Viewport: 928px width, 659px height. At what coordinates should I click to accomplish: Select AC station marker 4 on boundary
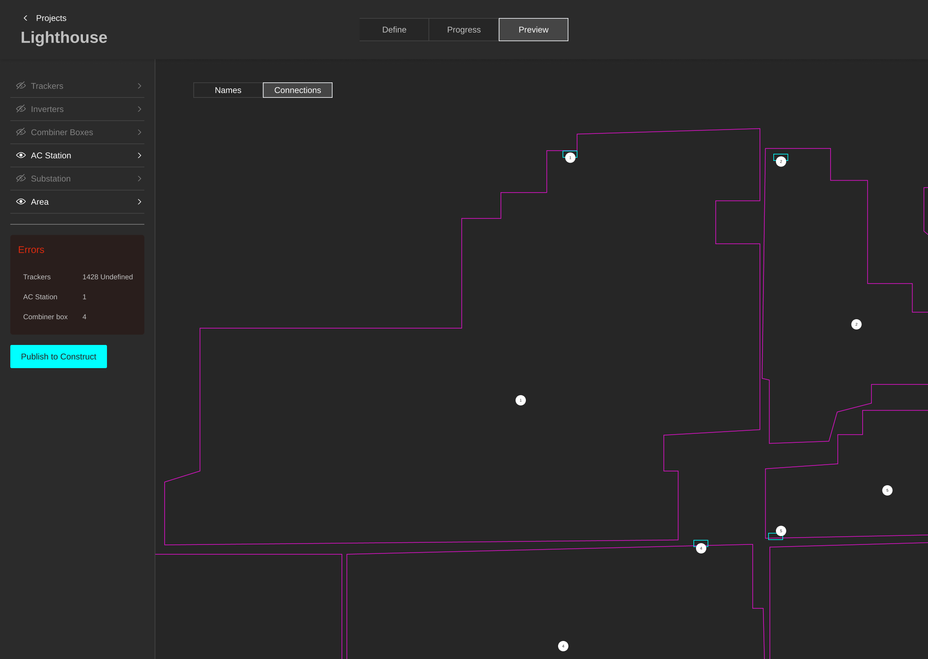pyautogui.click(x=701, y=548)
